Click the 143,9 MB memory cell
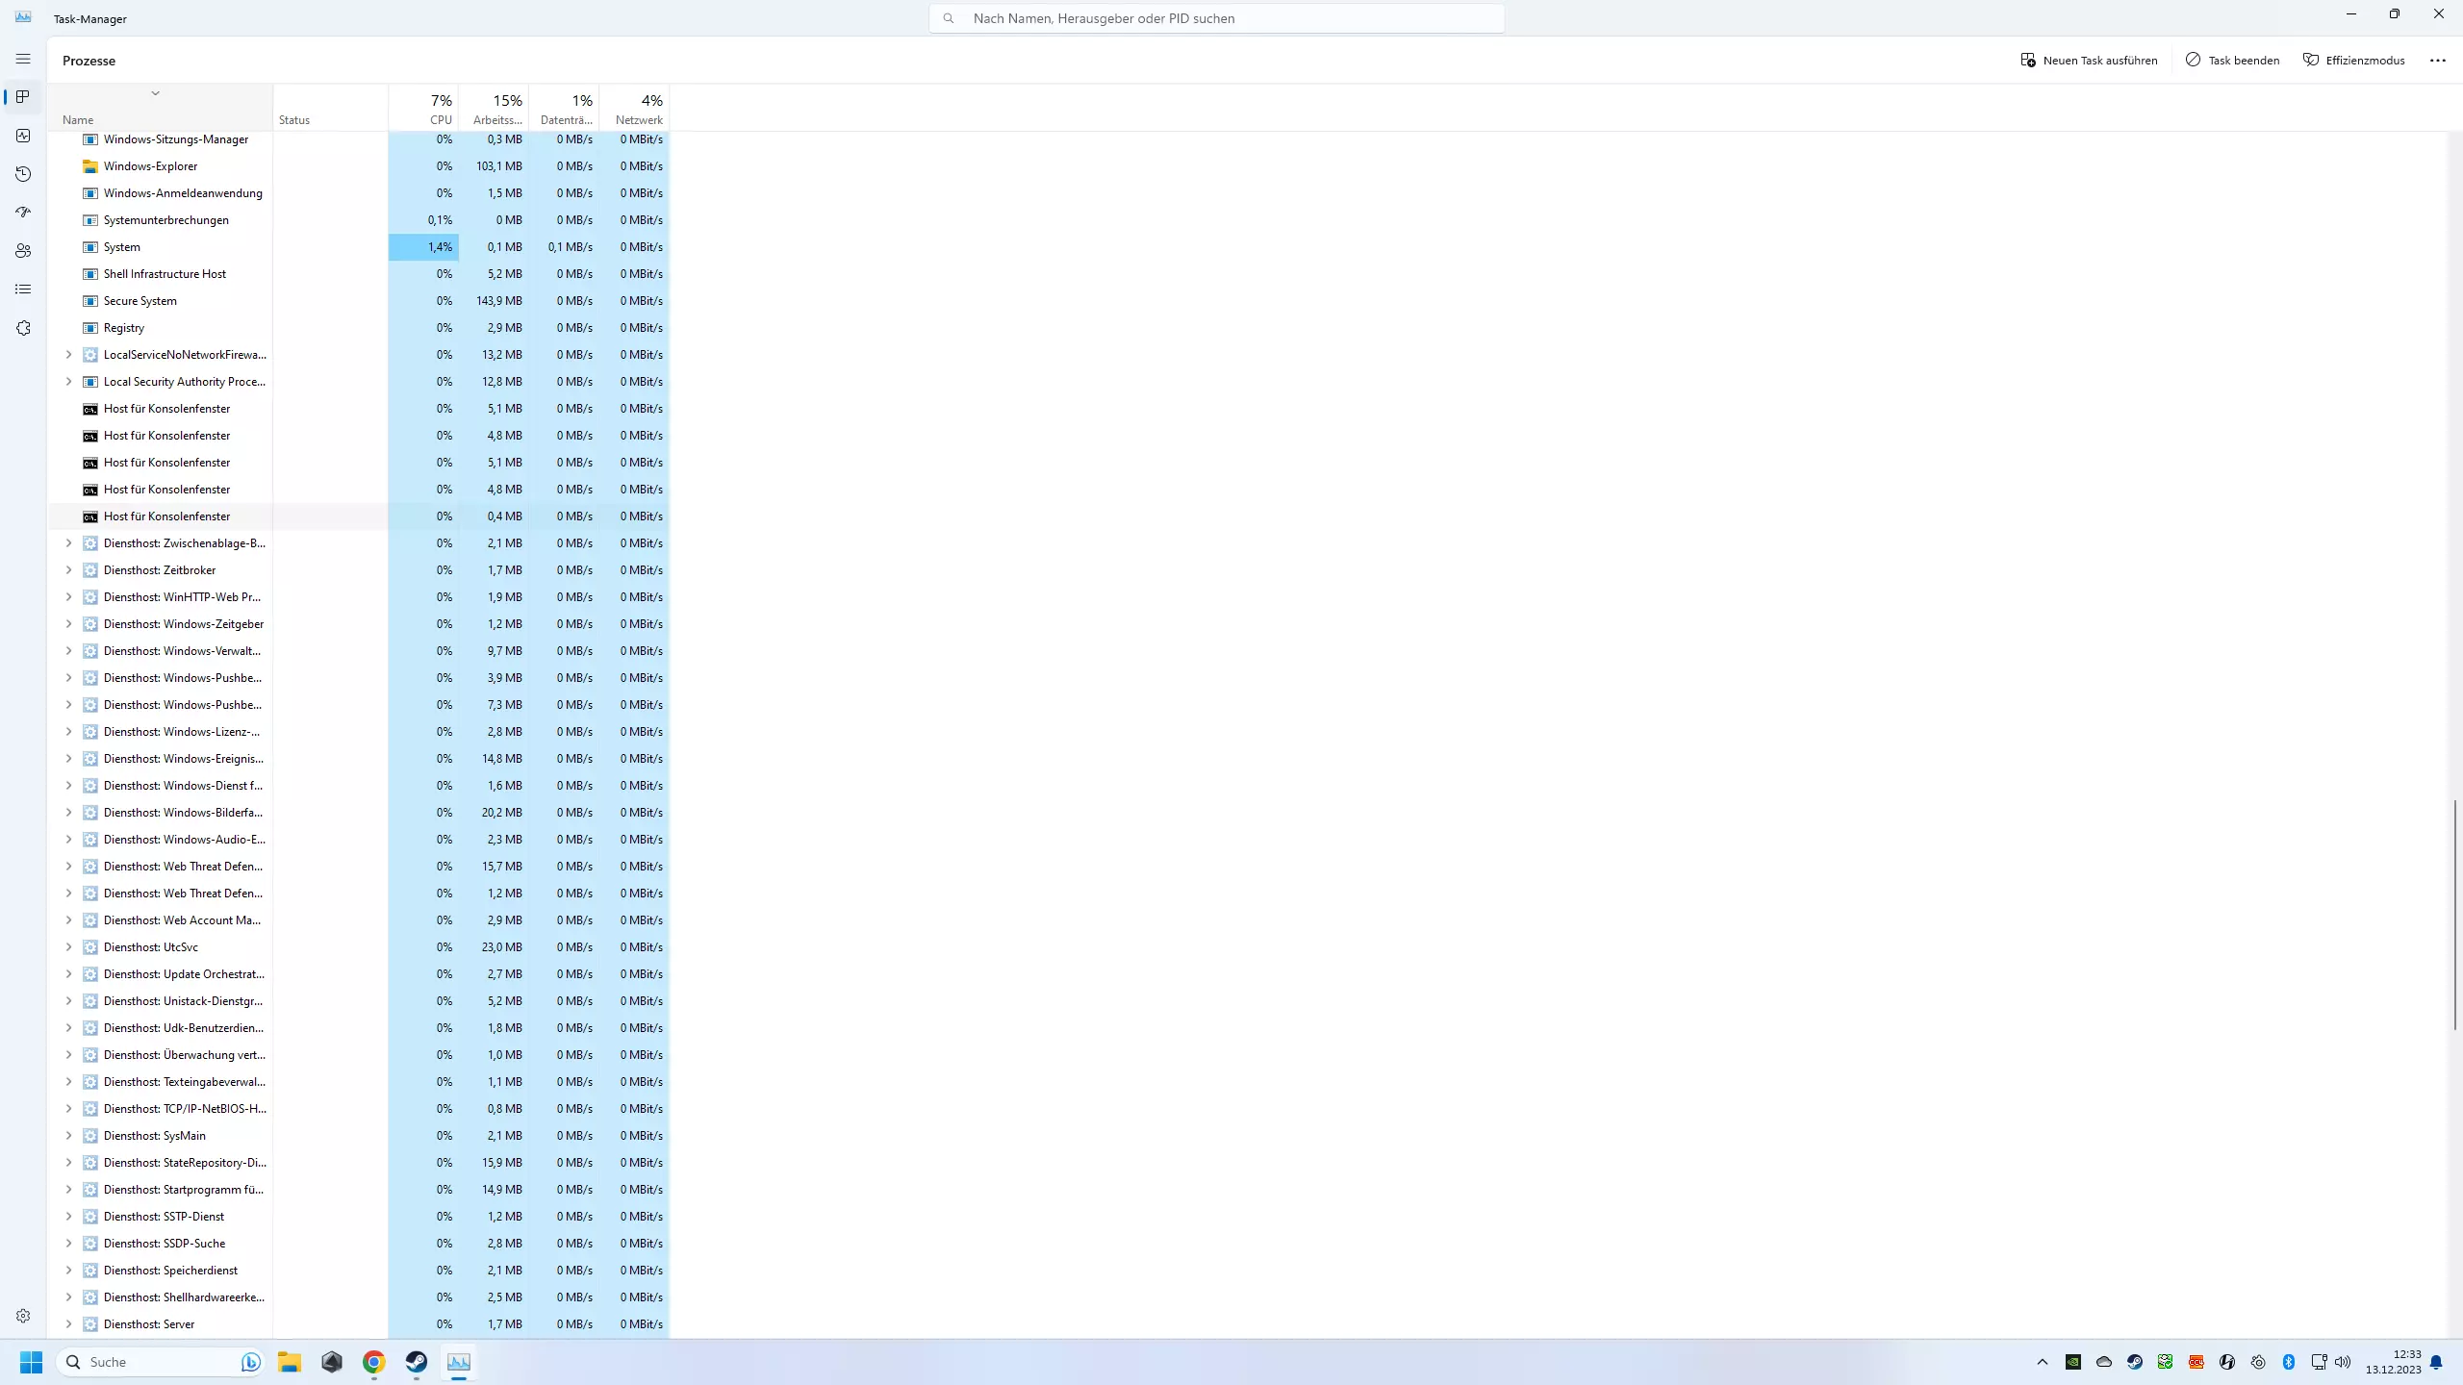2463x1385 pixels. pyautogui.click(x=494, y=301)
